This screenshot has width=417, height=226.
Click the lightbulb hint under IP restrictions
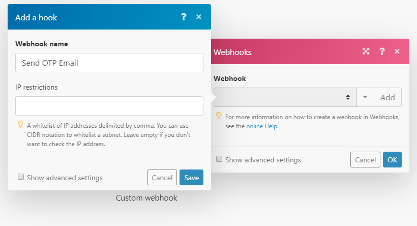tap(21, 124)
